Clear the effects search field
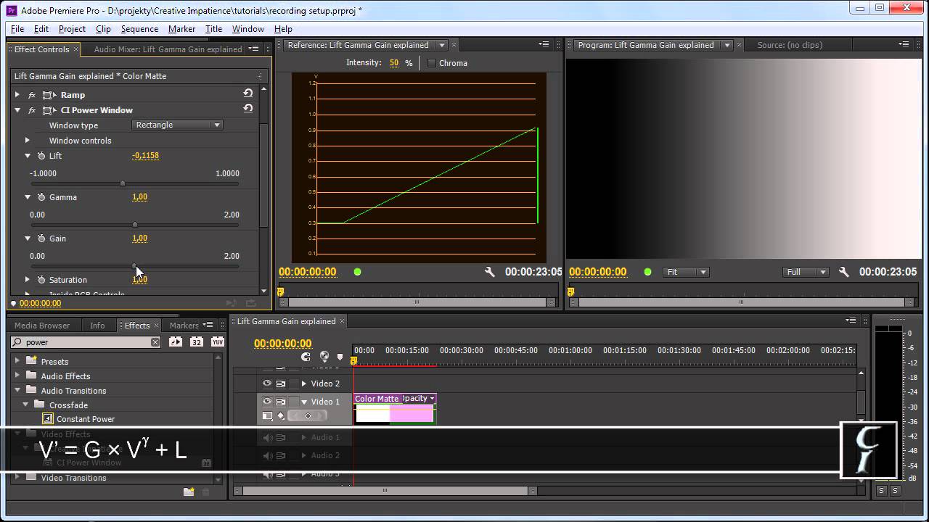Screen dimensions: 929x522 coord(155,342)
